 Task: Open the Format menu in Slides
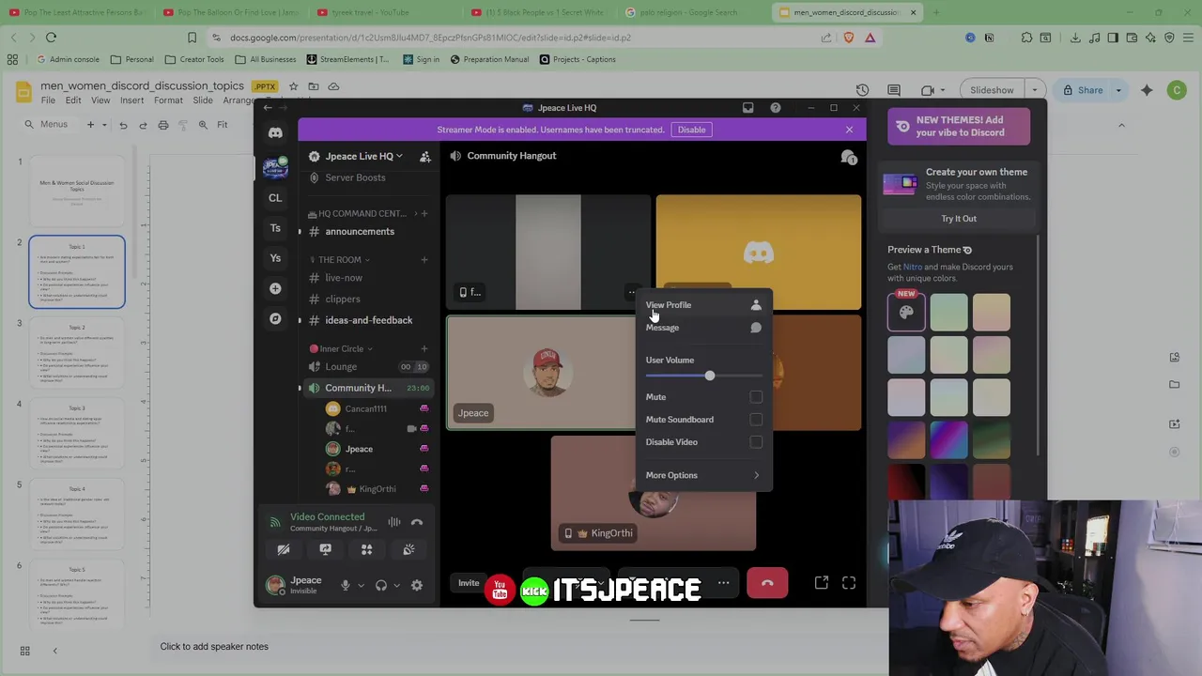[168, 100]
